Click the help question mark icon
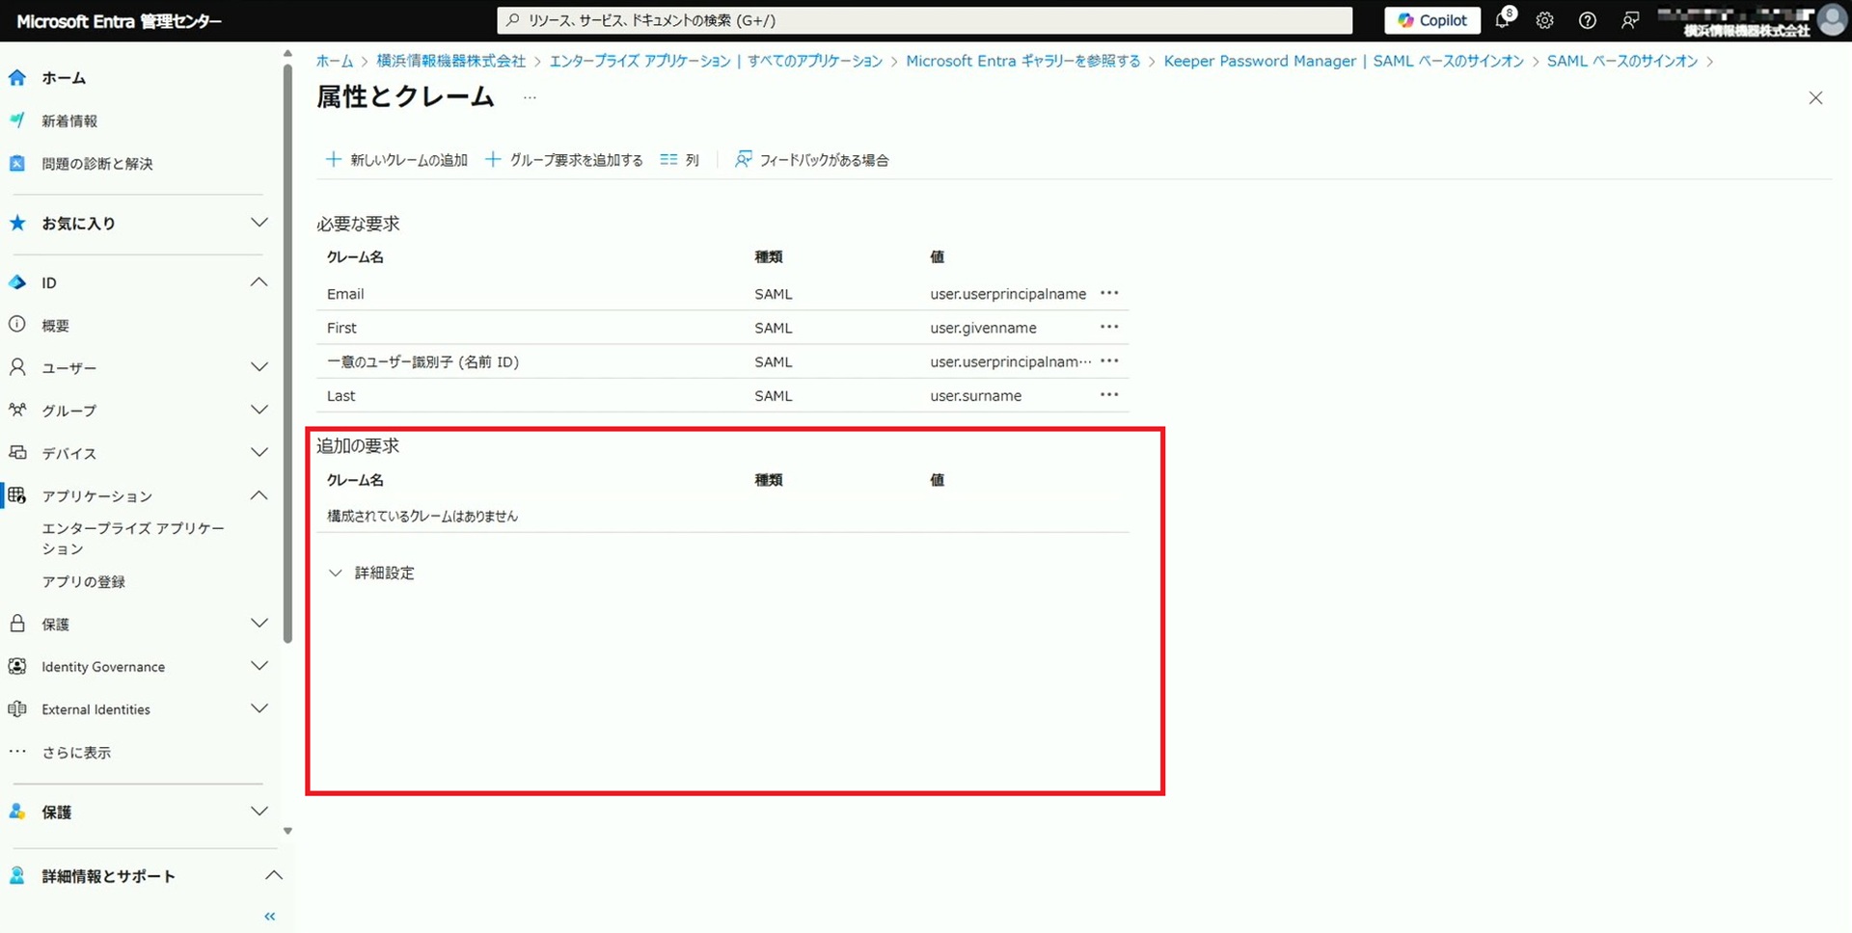The width and height of the screenshot is (1852, 933). [1587, 20]
